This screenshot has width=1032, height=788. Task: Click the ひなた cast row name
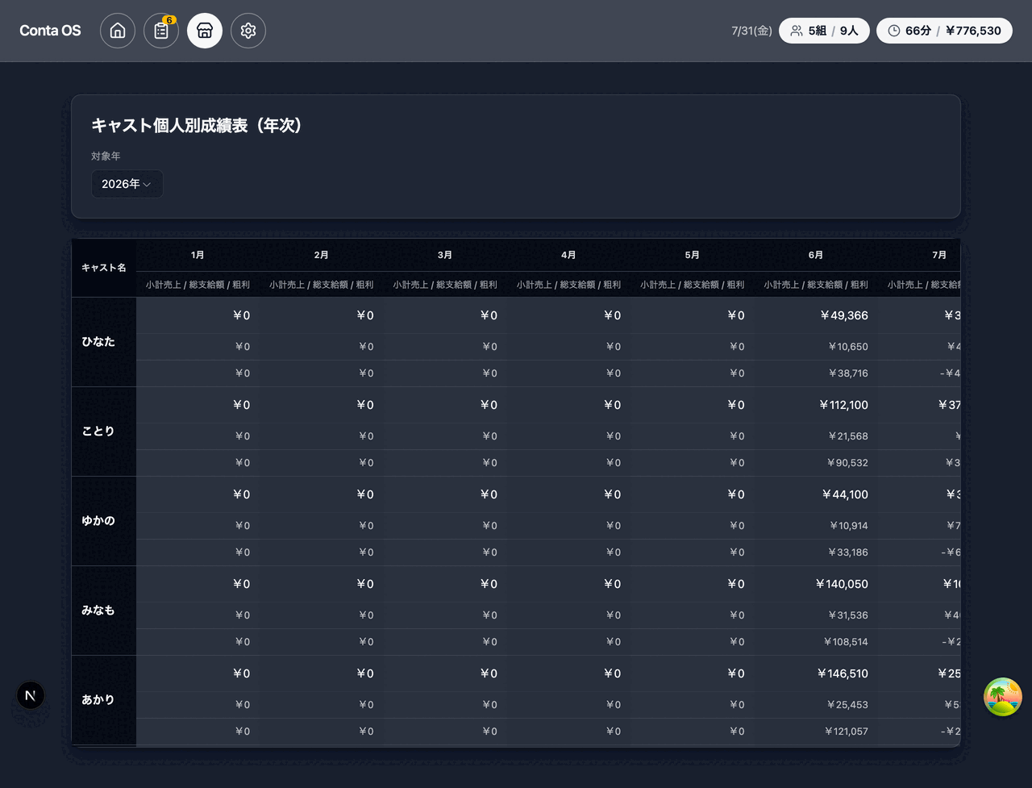click(x=98, y=342)
